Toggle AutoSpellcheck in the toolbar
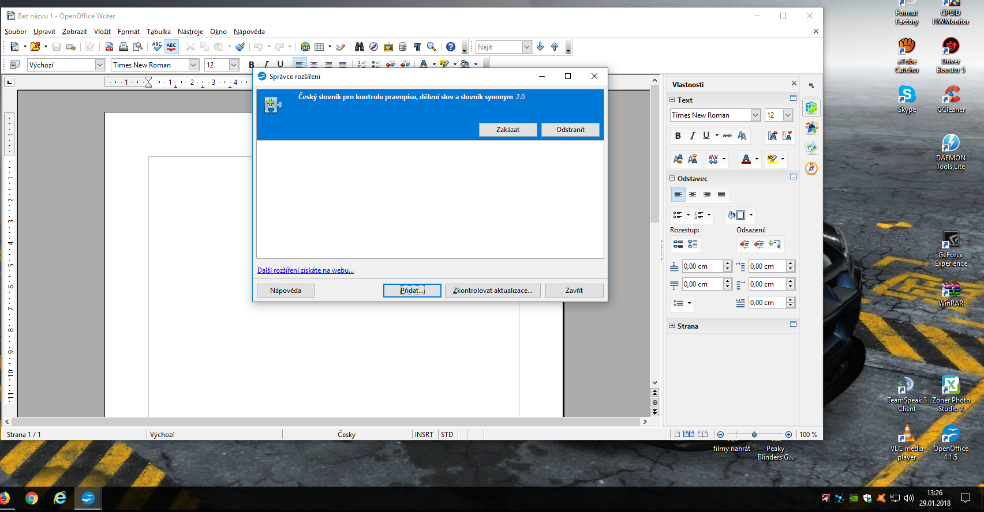The width and height of the screenshot is (984, 512). (171, 47)
